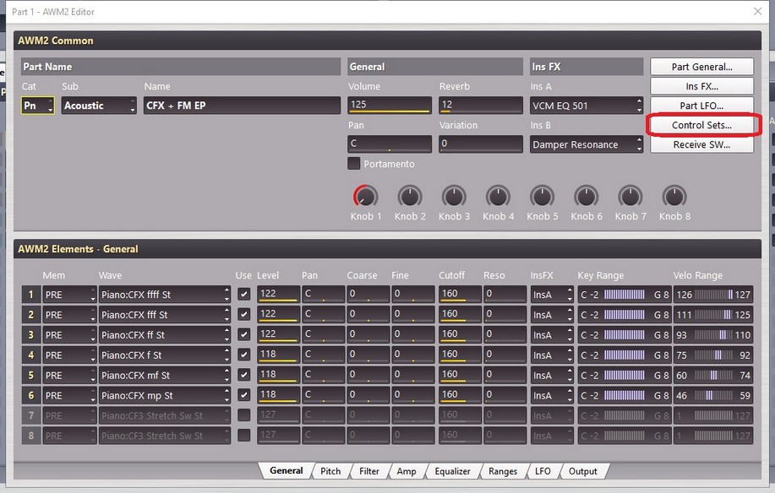Open InsFX dropdown InsA for element 6
The width and height of the screenshot is (775, 493).
[x=552, y=396]
